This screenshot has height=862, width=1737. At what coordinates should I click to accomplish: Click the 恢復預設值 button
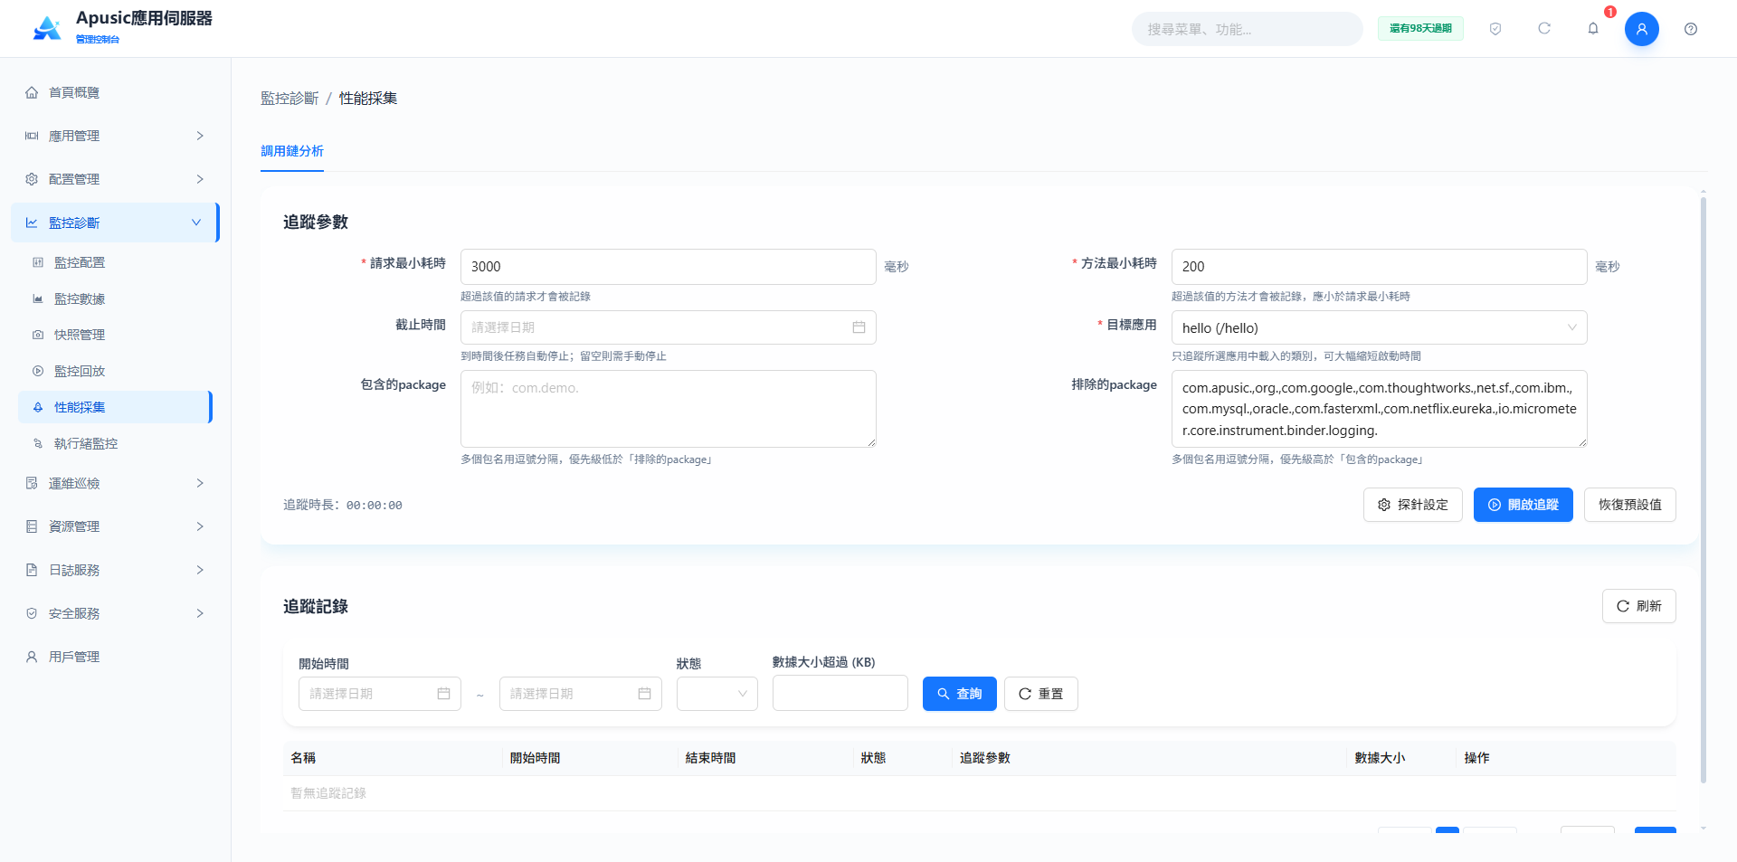tap(1629, 505)
